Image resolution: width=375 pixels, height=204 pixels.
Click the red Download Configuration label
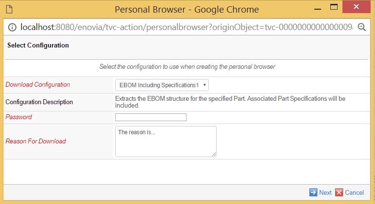click(x=38, y=85)
